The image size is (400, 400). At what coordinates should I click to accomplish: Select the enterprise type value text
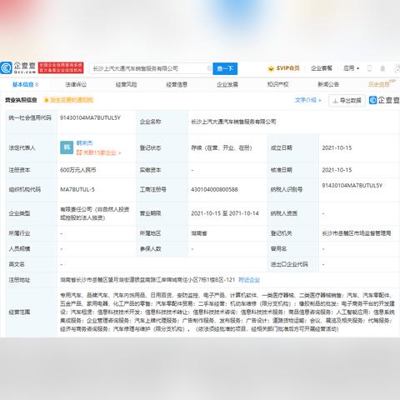click(95, 213)
